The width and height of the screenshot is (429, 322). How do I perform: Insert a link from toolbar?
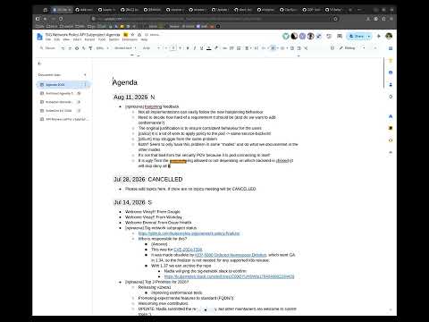click(x=224, y=48)
